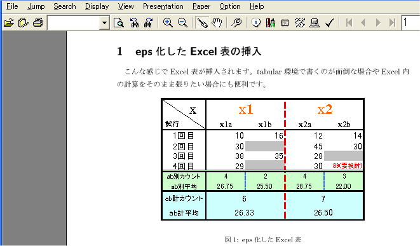This screenshot has height=246, width=420.
Task: Click the computer display icon
Action: pos(315,22)
